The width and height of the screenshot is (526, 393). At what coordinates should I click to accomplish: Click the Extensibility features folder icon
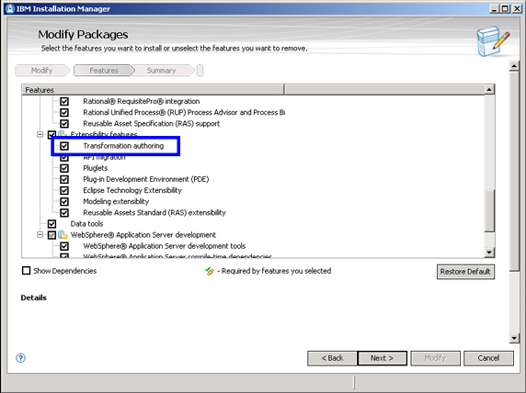(63, 134)
